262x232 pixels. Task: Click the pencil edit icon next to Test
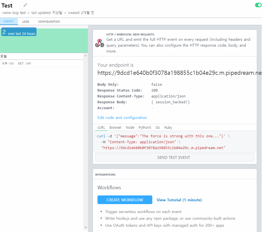coord(25,5)
